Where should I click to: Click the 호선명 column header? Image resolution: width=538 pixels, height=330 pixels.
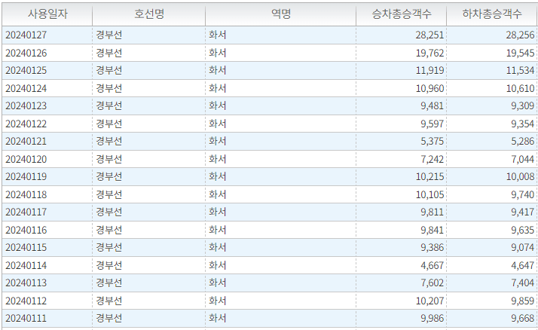148,14
